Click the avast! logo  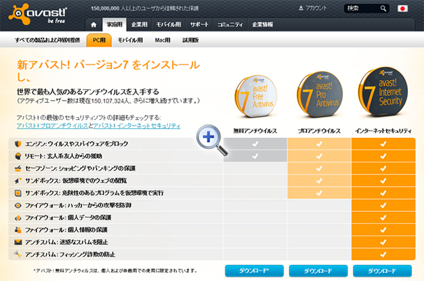coord(38,15)
